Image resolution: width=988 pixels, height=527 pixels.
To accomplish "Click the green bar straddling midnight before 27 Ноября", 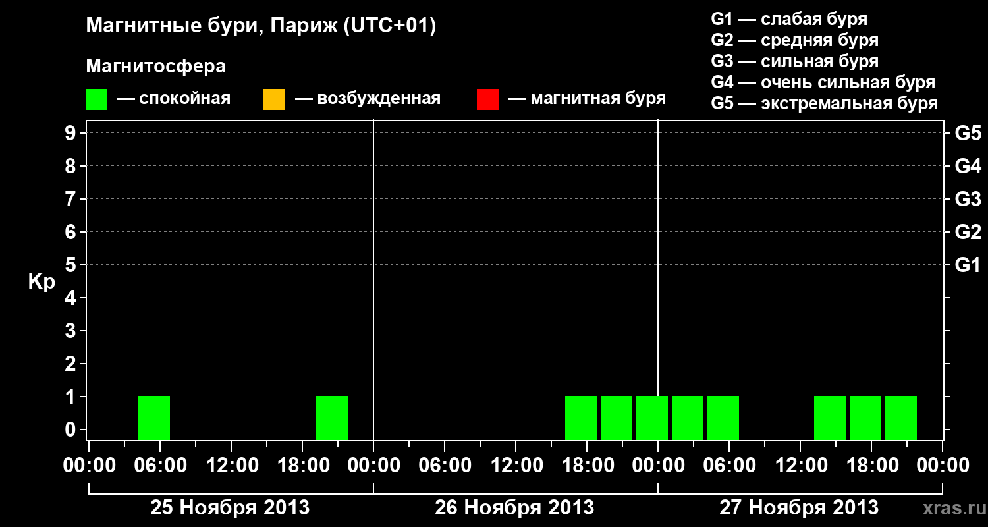I will [652, 418].
